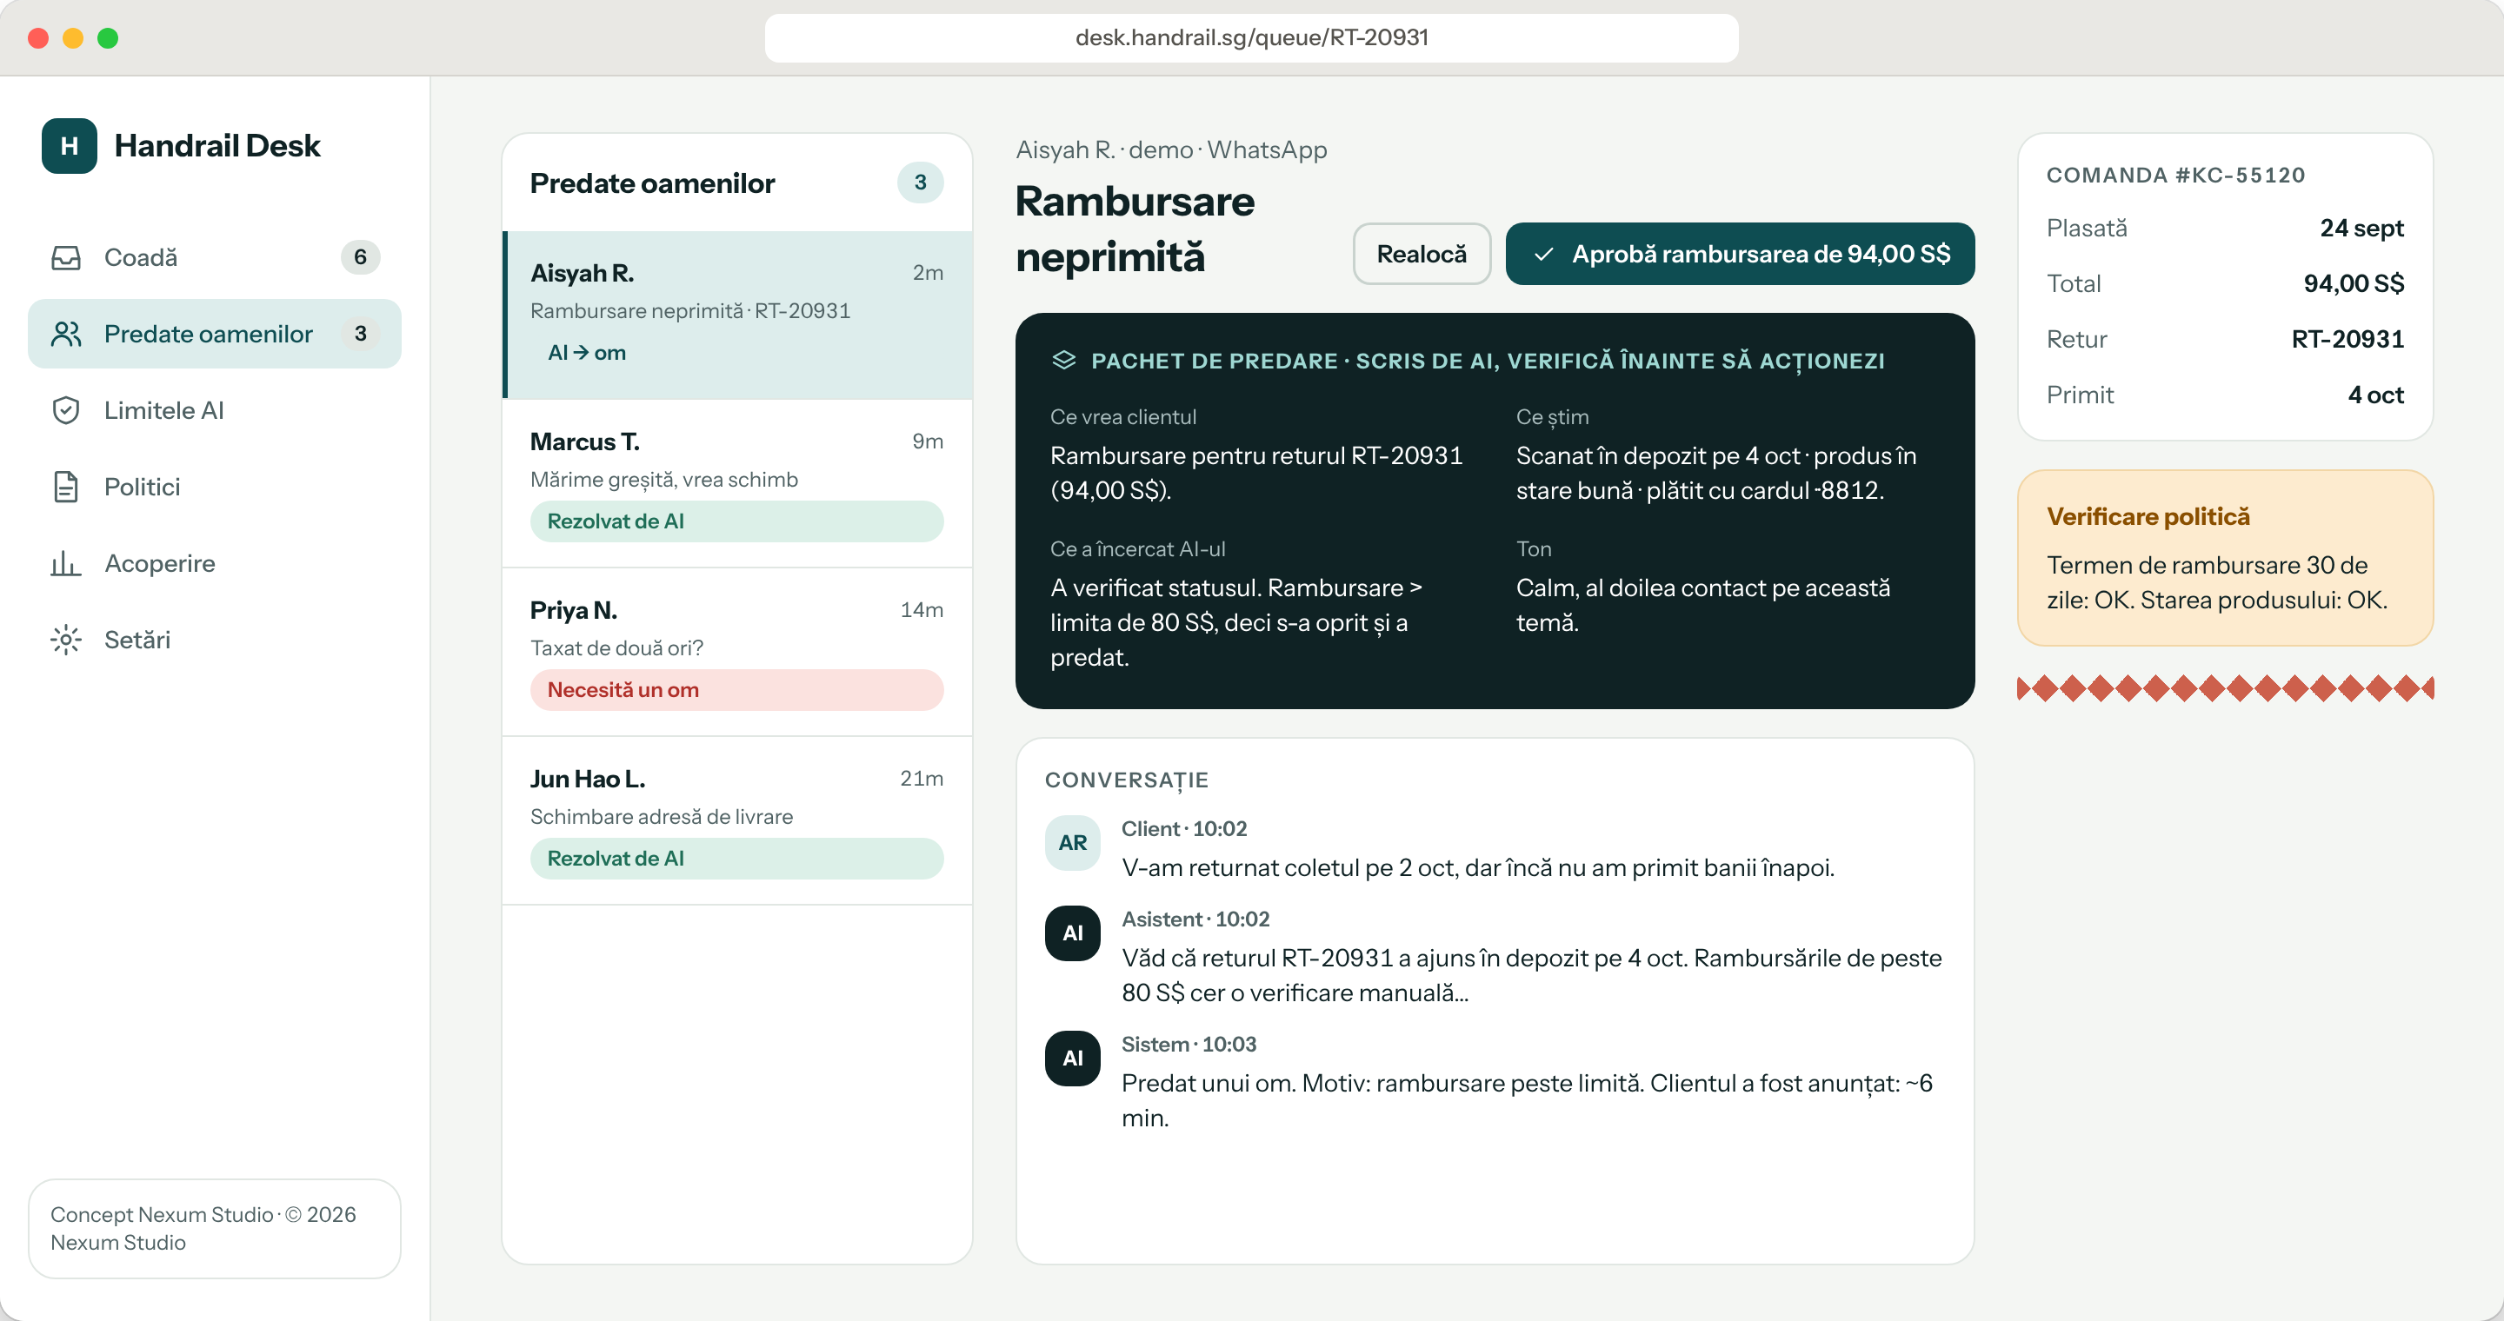Click the browser address bar
The height and width of the screenshot is (1321, 2504).
tap(1251, 38)
